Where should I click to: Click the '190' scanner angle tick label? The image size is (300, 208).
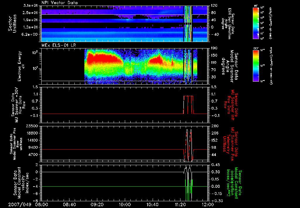coord(214,48)
